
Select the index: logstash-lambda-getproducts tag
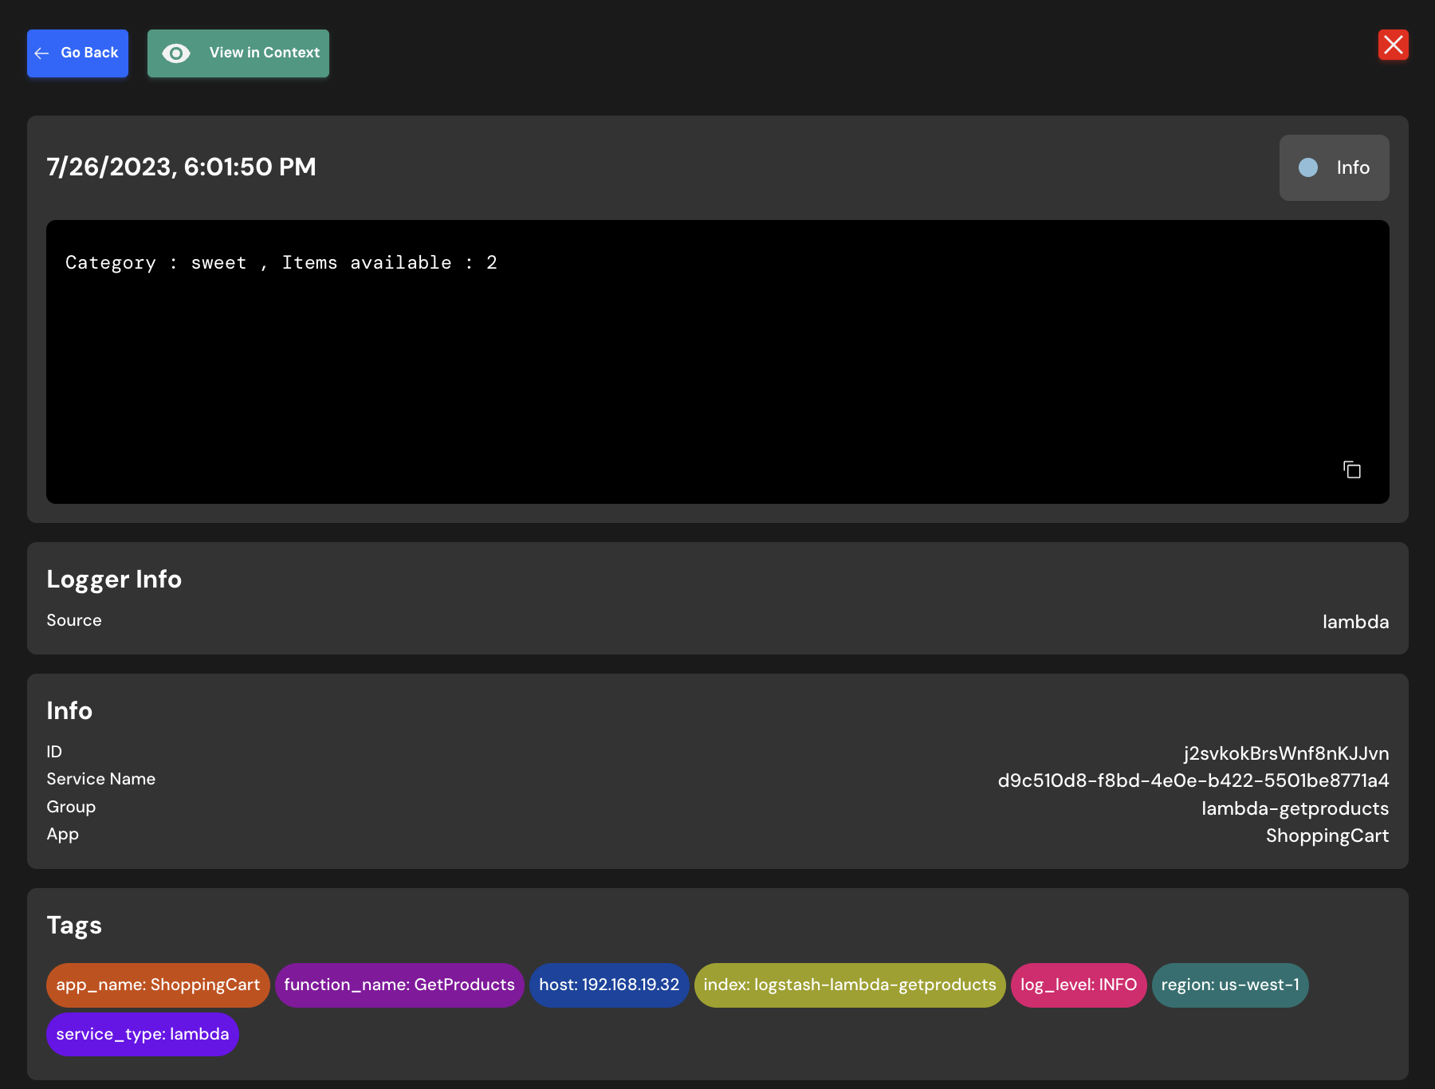(x=850, y=985)
